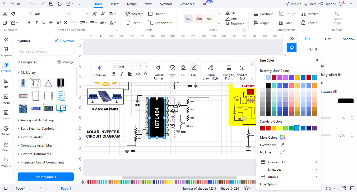Open Stickers panel in left sidebar

6,131
